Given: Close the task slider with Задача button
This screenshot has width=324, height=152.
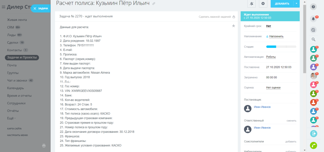Looking at the screenshot, I should point(40,9).
